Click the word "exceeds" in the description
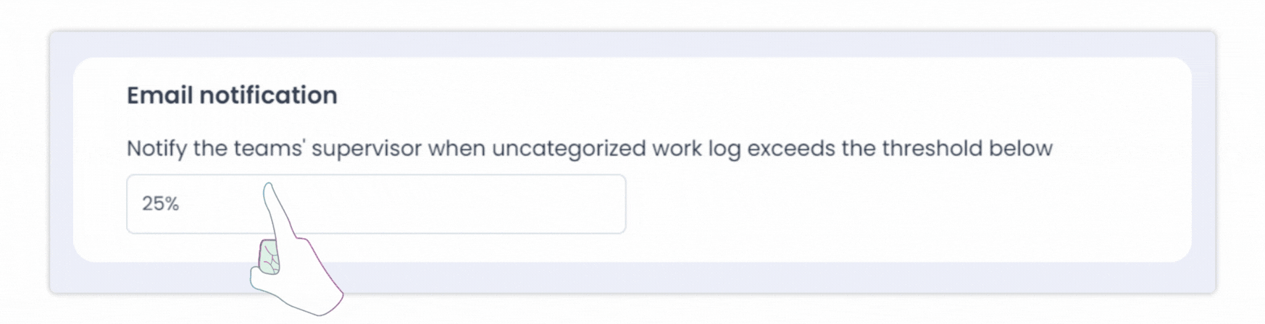 pyautogui.click(x=790, y=148)
